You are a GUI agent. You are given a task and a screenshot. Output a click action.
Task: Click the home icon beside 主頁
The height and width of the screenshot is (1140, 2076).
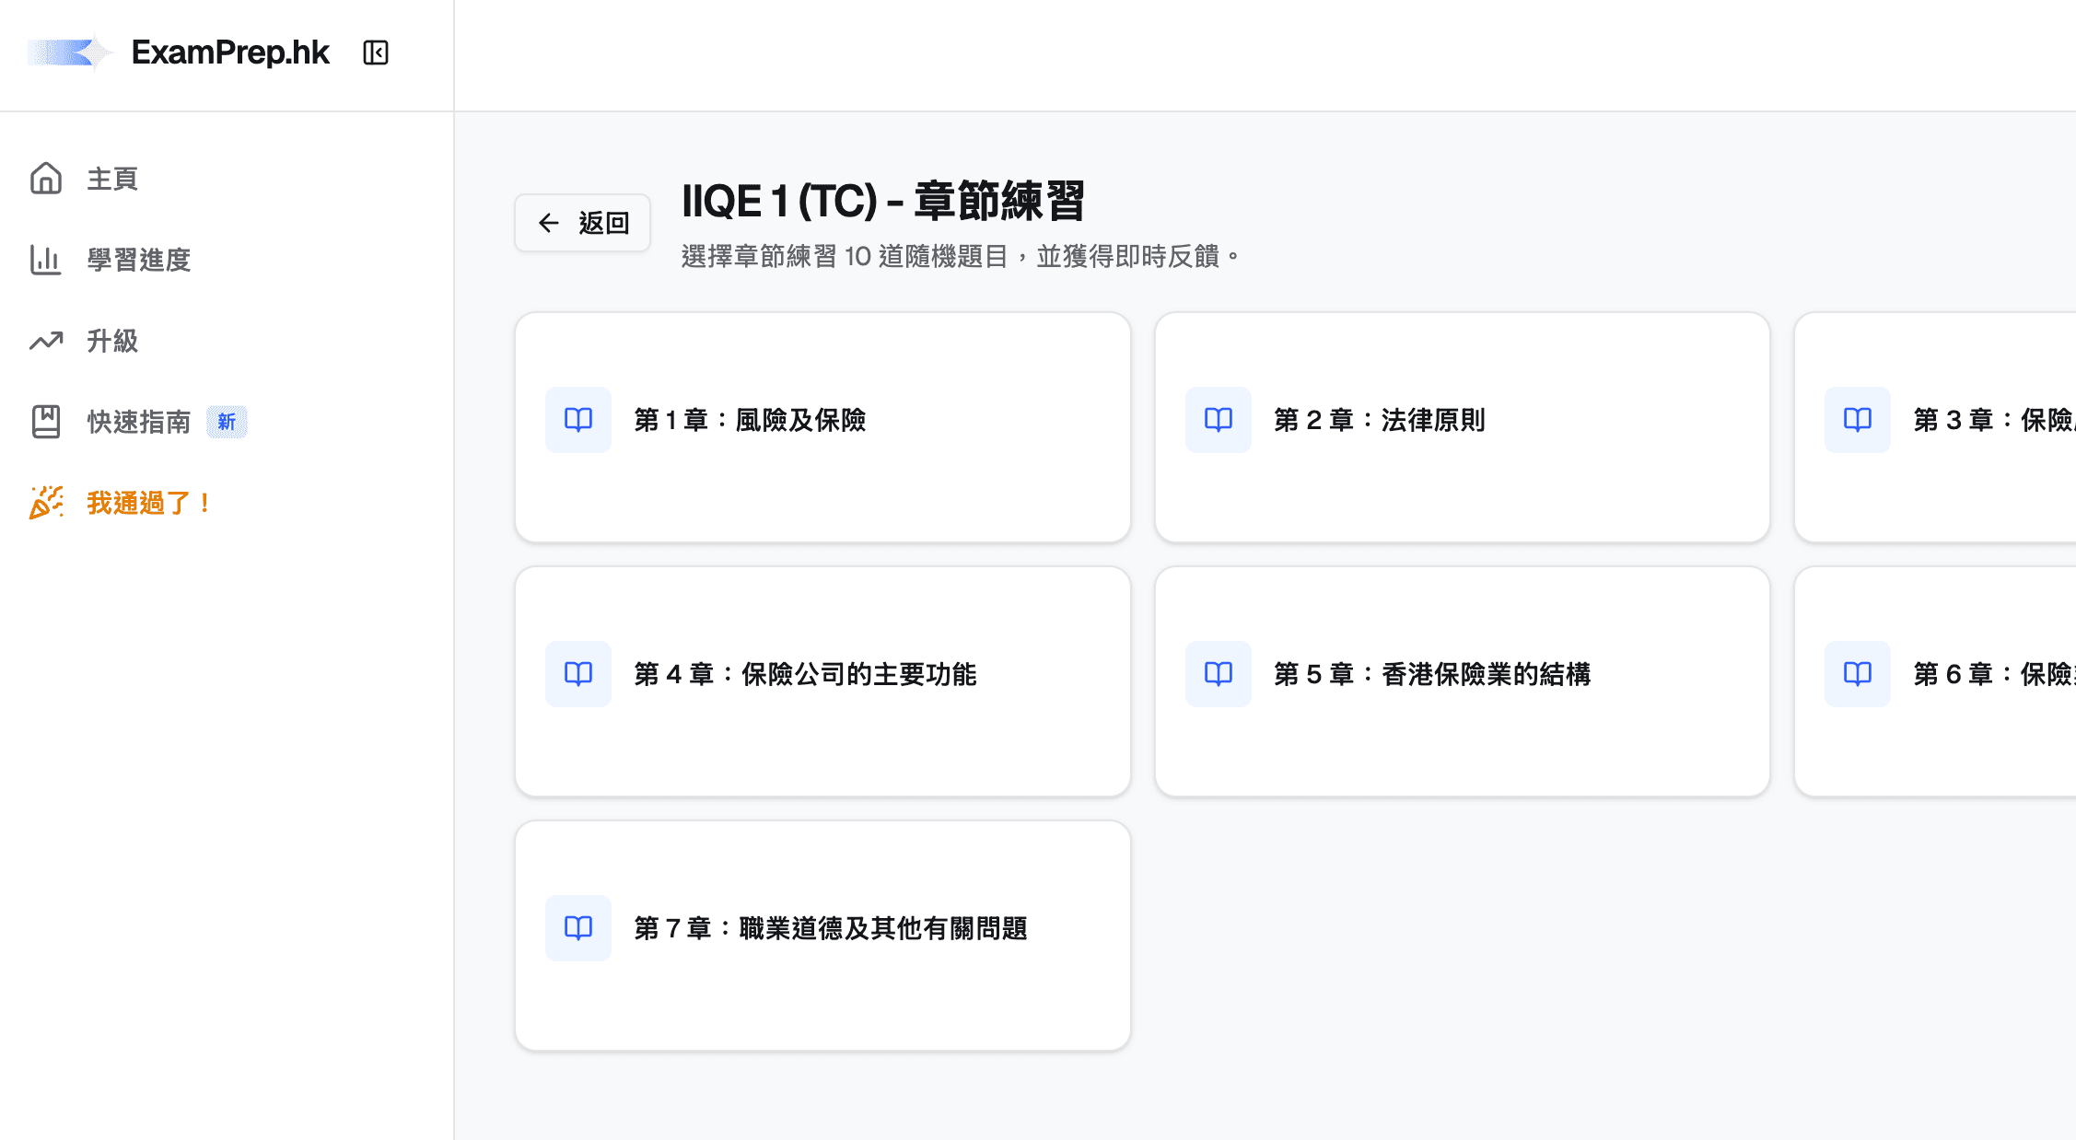46,179
